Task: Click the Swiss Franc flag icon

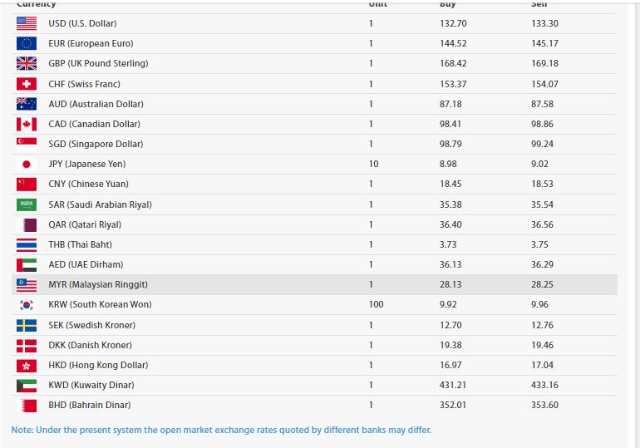Action: pyautogui.click(x=27, y=84)
